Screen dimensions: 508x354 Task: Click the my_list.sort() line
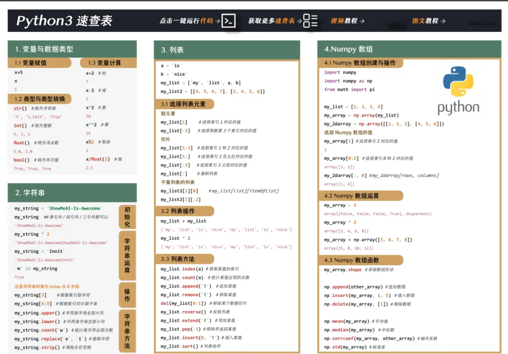[x=191, y=346]
